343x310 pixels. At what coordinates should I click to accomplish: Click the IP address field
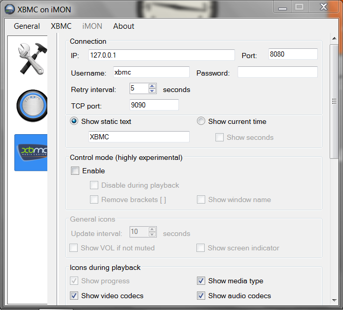(x=161, y=55)
